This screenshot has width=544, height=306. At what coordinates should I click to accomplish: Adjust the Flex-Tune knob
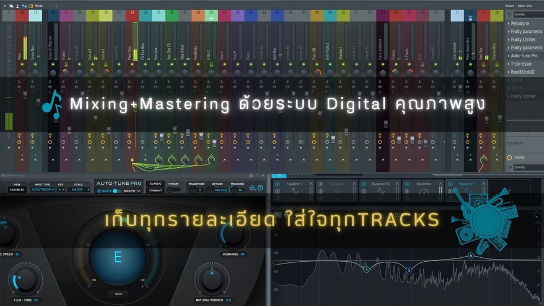coord(25,280)
